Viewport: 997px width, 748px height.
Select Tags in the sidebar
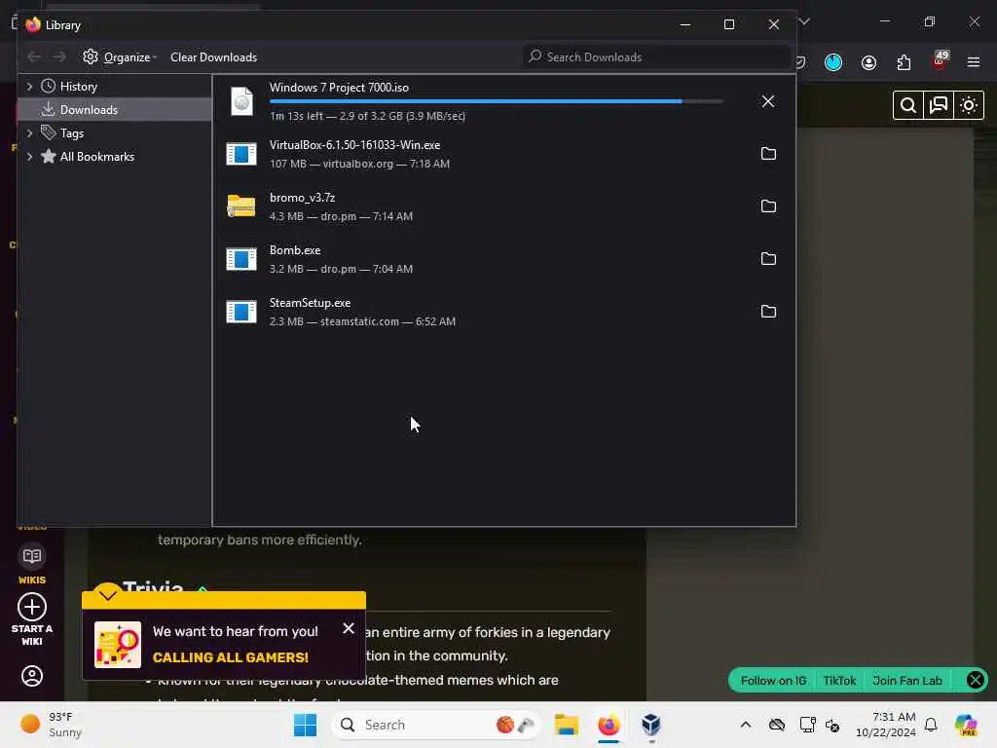(x=72, y=132)
